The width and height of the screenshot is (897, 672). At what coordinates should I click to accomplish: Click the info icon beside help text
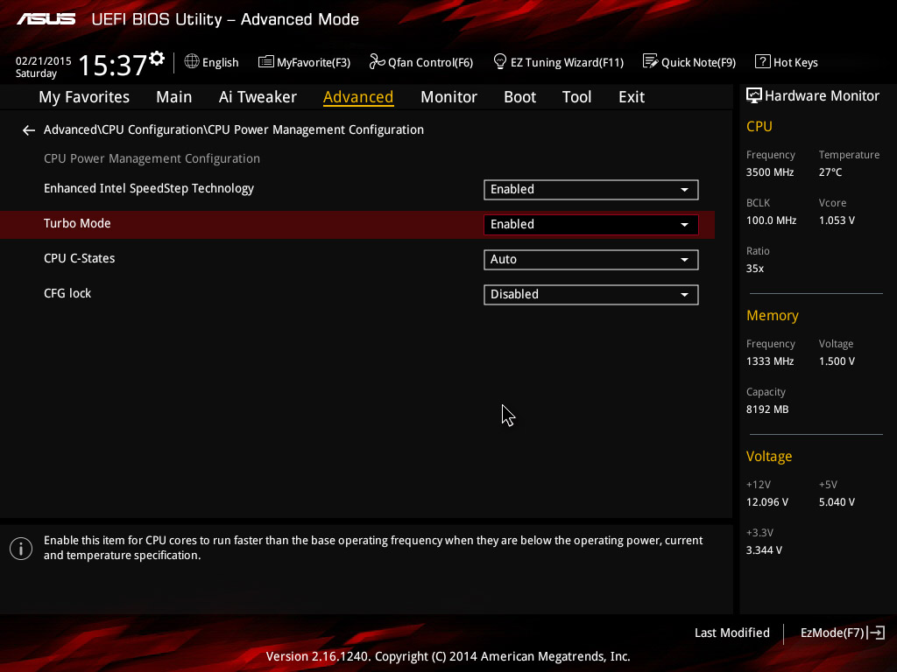tap(21, 549)
